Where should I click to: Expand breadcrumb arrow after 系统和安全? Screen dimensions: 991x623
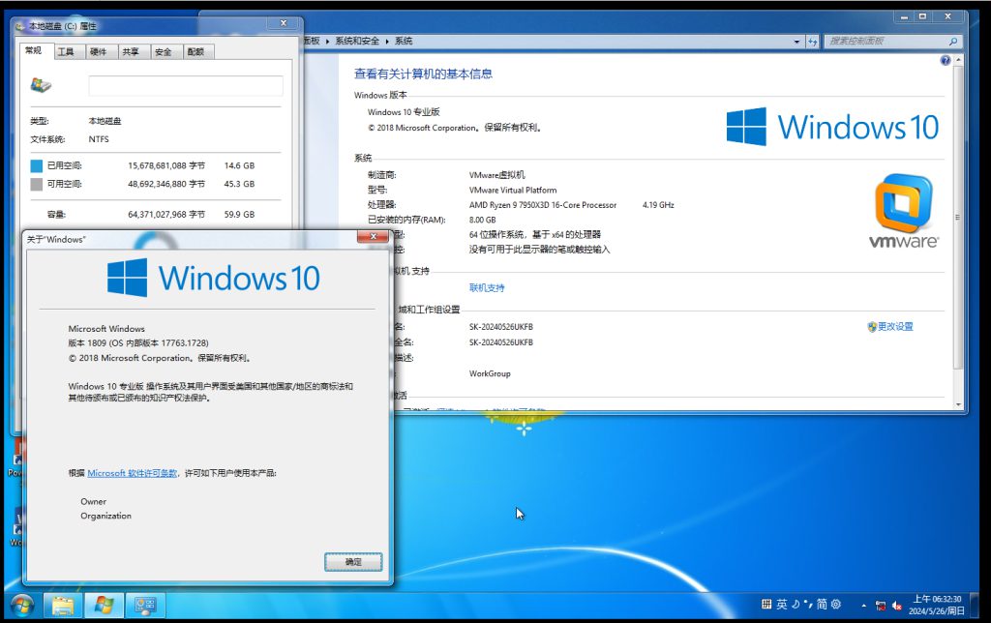coord(387,41)
